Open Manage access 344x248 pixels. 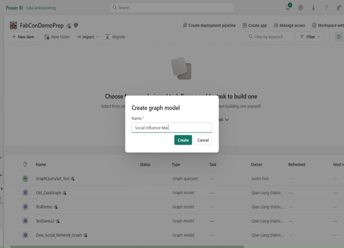290,25
